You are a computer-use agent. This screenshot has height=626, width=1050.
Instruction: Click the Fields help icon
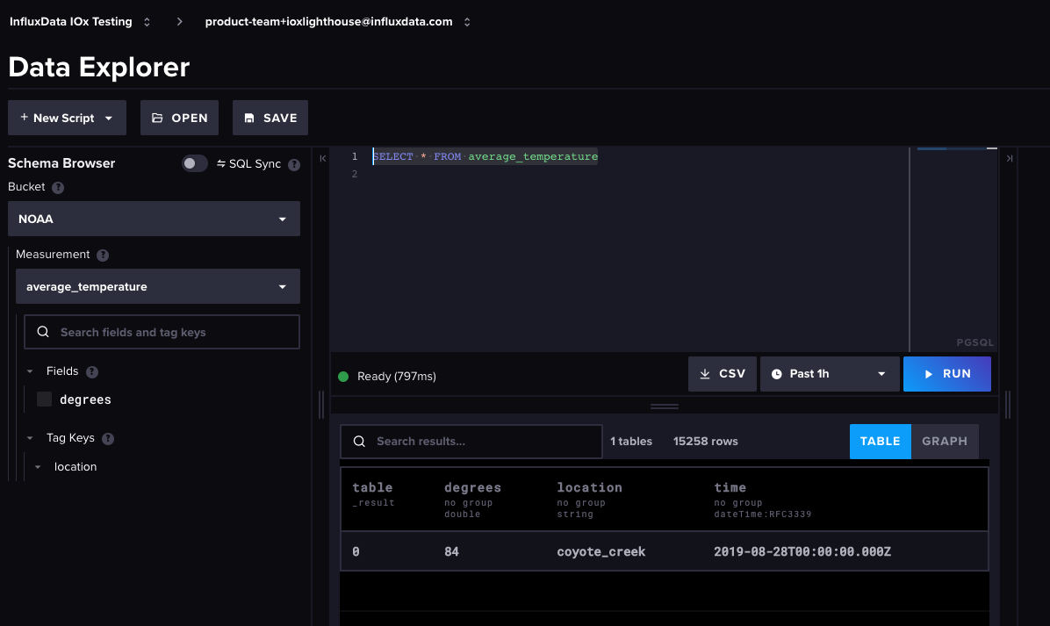click(x=94, y=371)
